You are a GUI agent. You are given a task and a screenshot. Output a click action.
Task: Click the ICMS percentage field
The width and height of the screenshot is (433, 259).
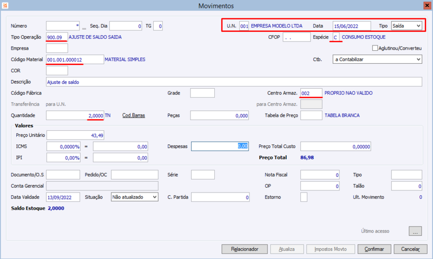pyautogui.click(x=63, y=147)
